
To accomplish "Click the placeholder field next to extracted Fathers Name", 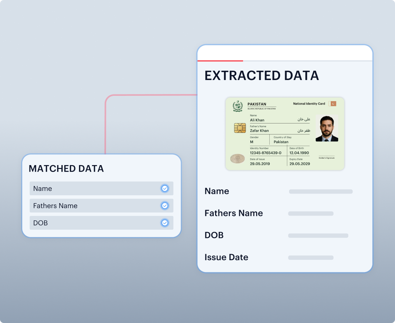I will click(311, 214).
